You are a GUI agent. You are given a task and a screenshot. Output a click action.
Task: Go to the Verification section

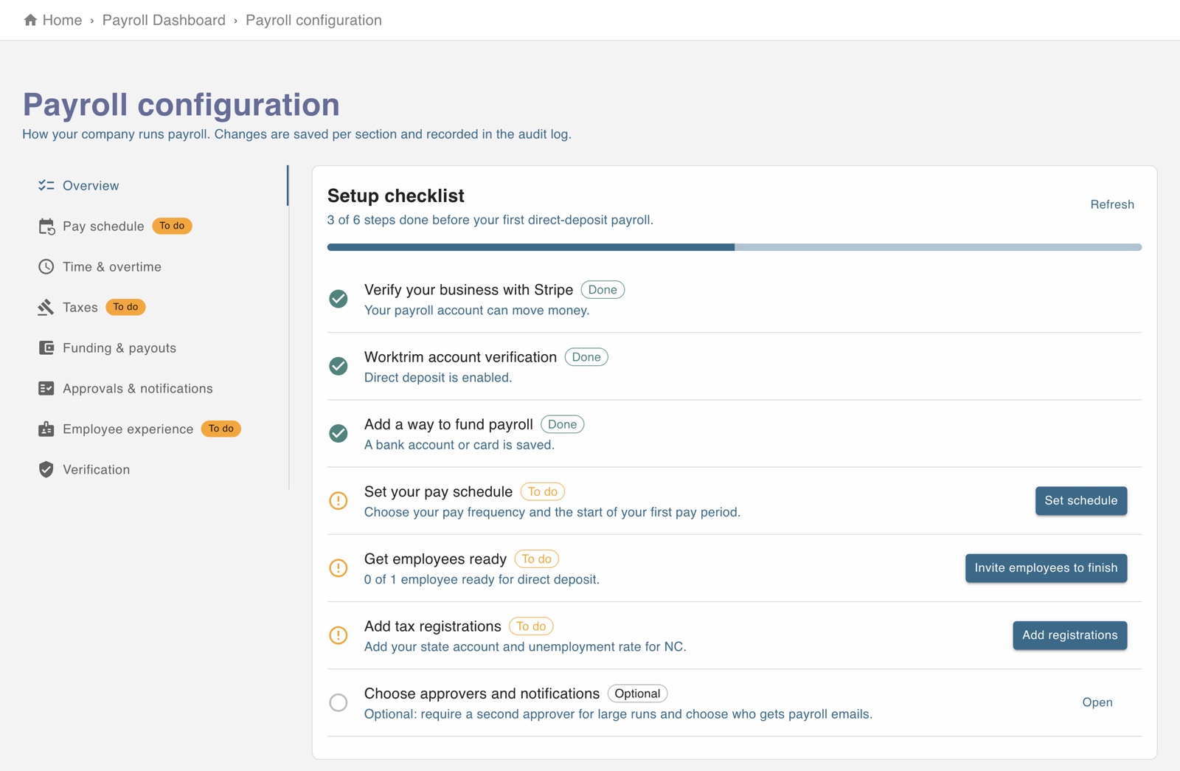click(x=155, y=469)
